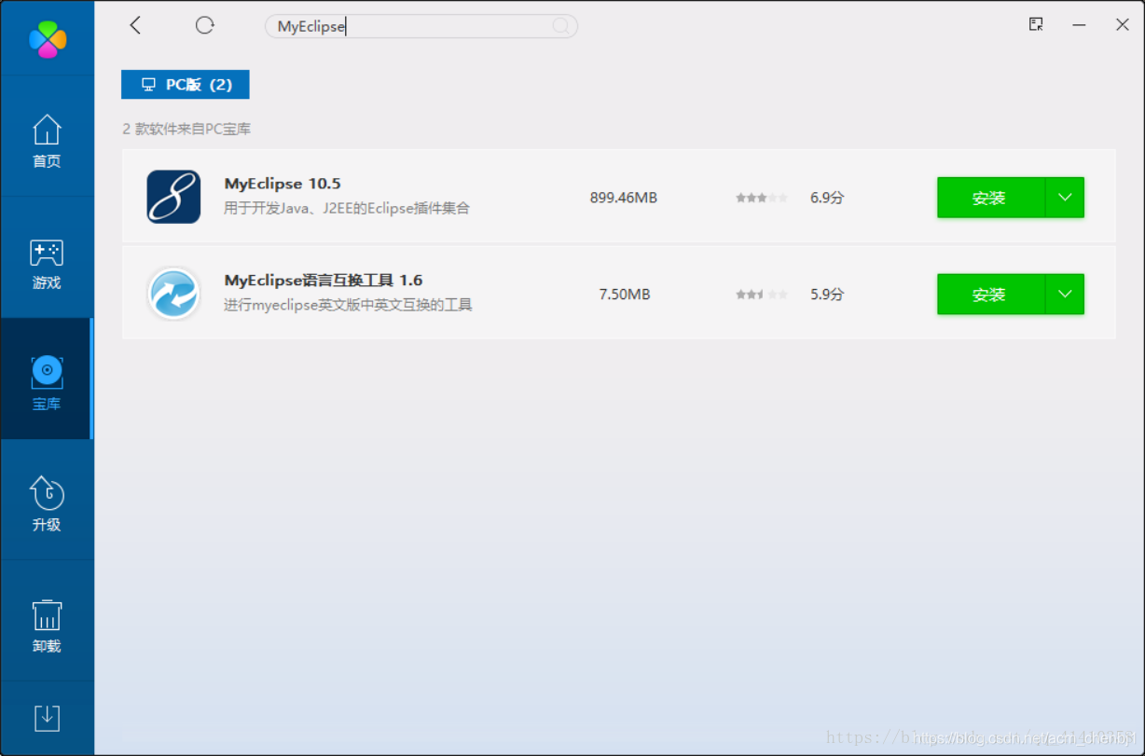
Task: Open the MyEclipse 10.5 title
Action: point(283,184)
